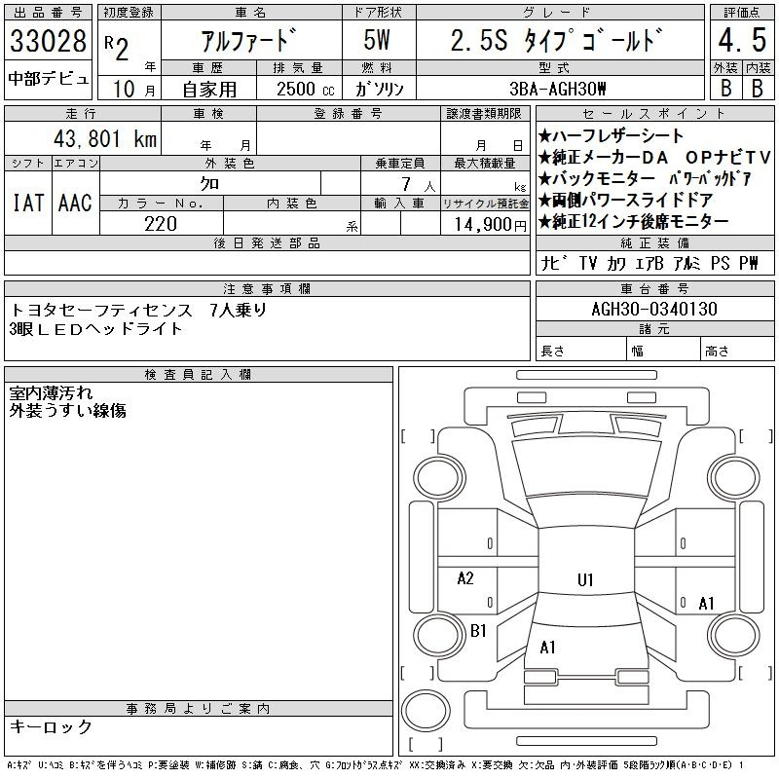Click the exterior grade B cell
The image size is (779, 779).
725,88
